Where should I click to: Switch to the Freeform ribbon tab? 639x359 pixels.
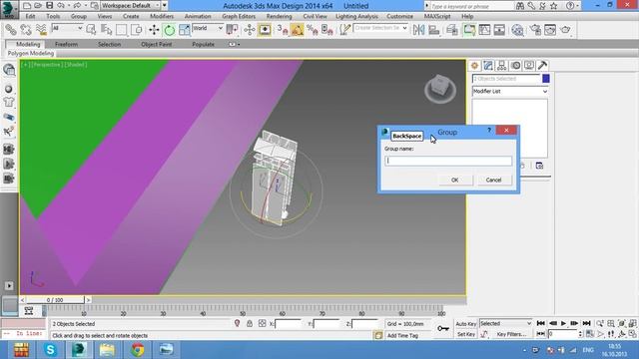(66, 44)
